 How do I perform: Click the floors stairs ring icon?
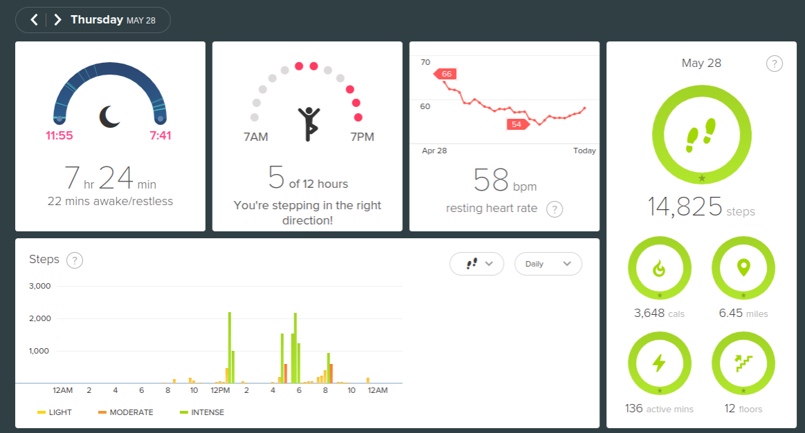tap(743, 363)
